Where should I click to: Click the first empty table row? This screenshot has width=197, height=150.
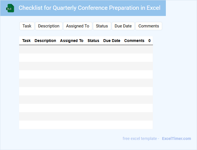(x=86, y=49)
